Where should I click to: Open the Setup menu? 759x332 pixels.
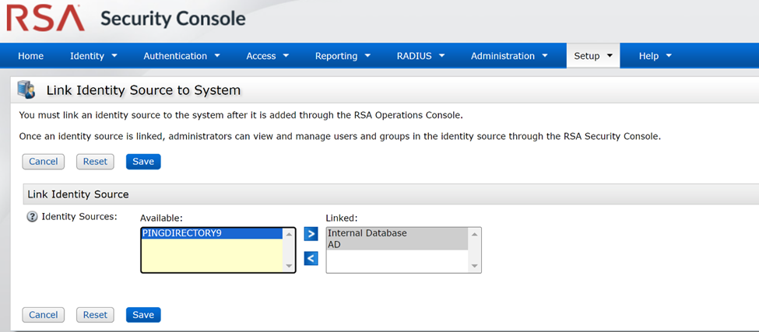[x=593, y=56]
